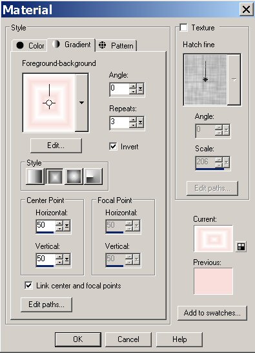255x353 pixels.
Task: Select the Rectangular gradient style icon
Action: click(x=55, y=176)
